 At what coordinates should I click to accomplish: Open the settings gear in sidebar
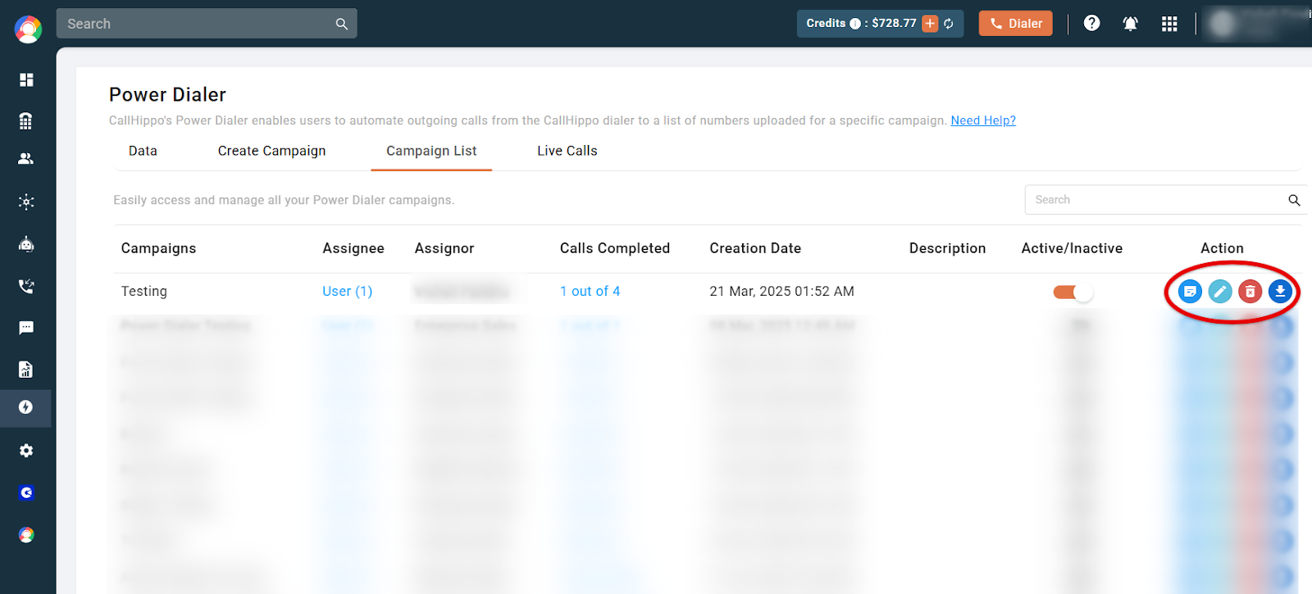click(26, 451)
